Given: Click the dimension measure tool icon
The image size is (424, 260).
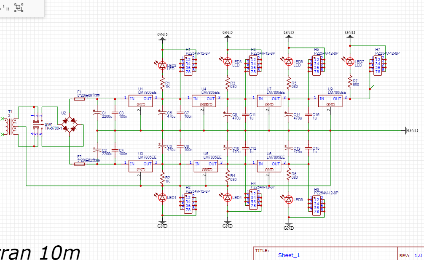Looking at the screenshot, I should (5, 8).
